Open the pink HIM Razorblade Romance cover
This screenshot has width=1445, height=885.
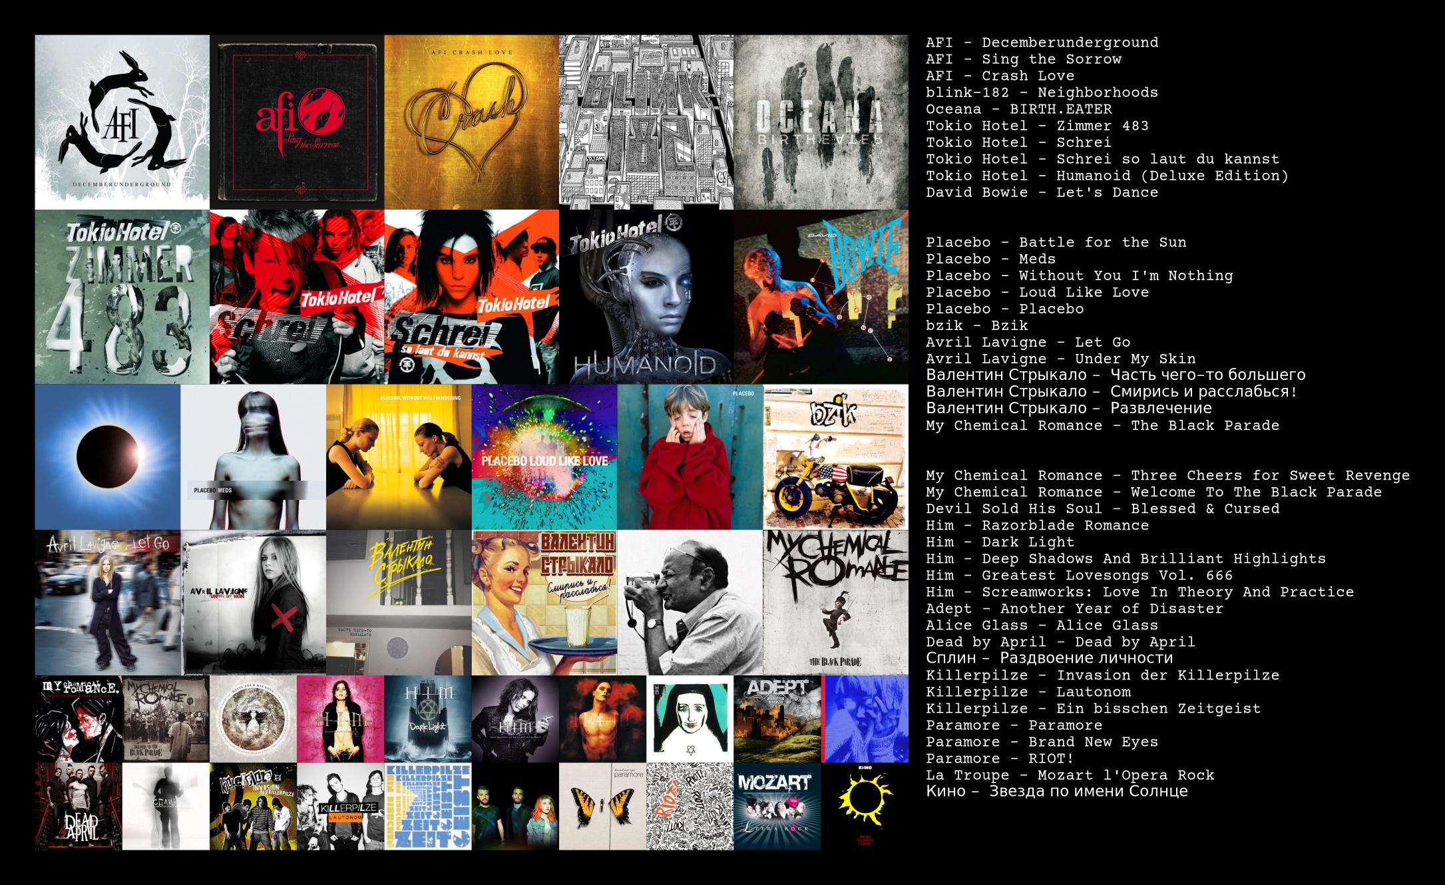[x=340, y=719]
